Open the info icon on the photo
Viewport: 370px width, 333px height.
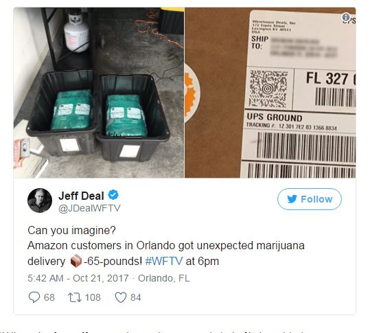pos(346,16)
